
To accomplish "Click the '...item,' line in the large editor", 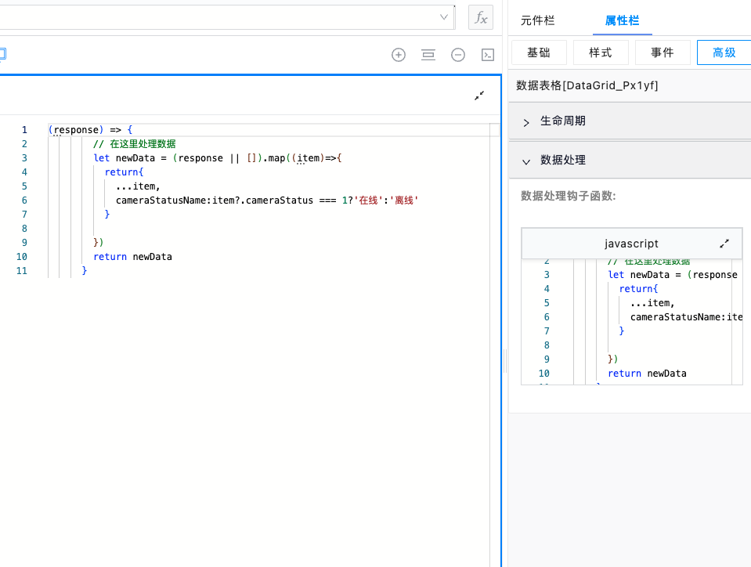I will coord(138,186).
